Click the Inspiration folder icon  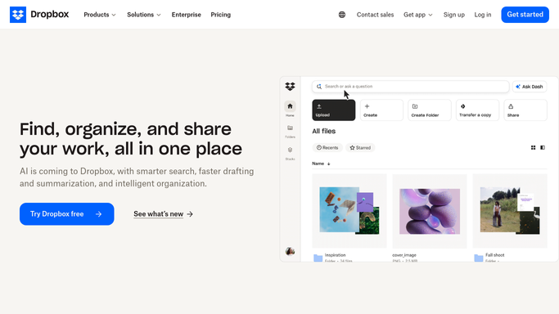pyautogui.click(x=318, y=258)
